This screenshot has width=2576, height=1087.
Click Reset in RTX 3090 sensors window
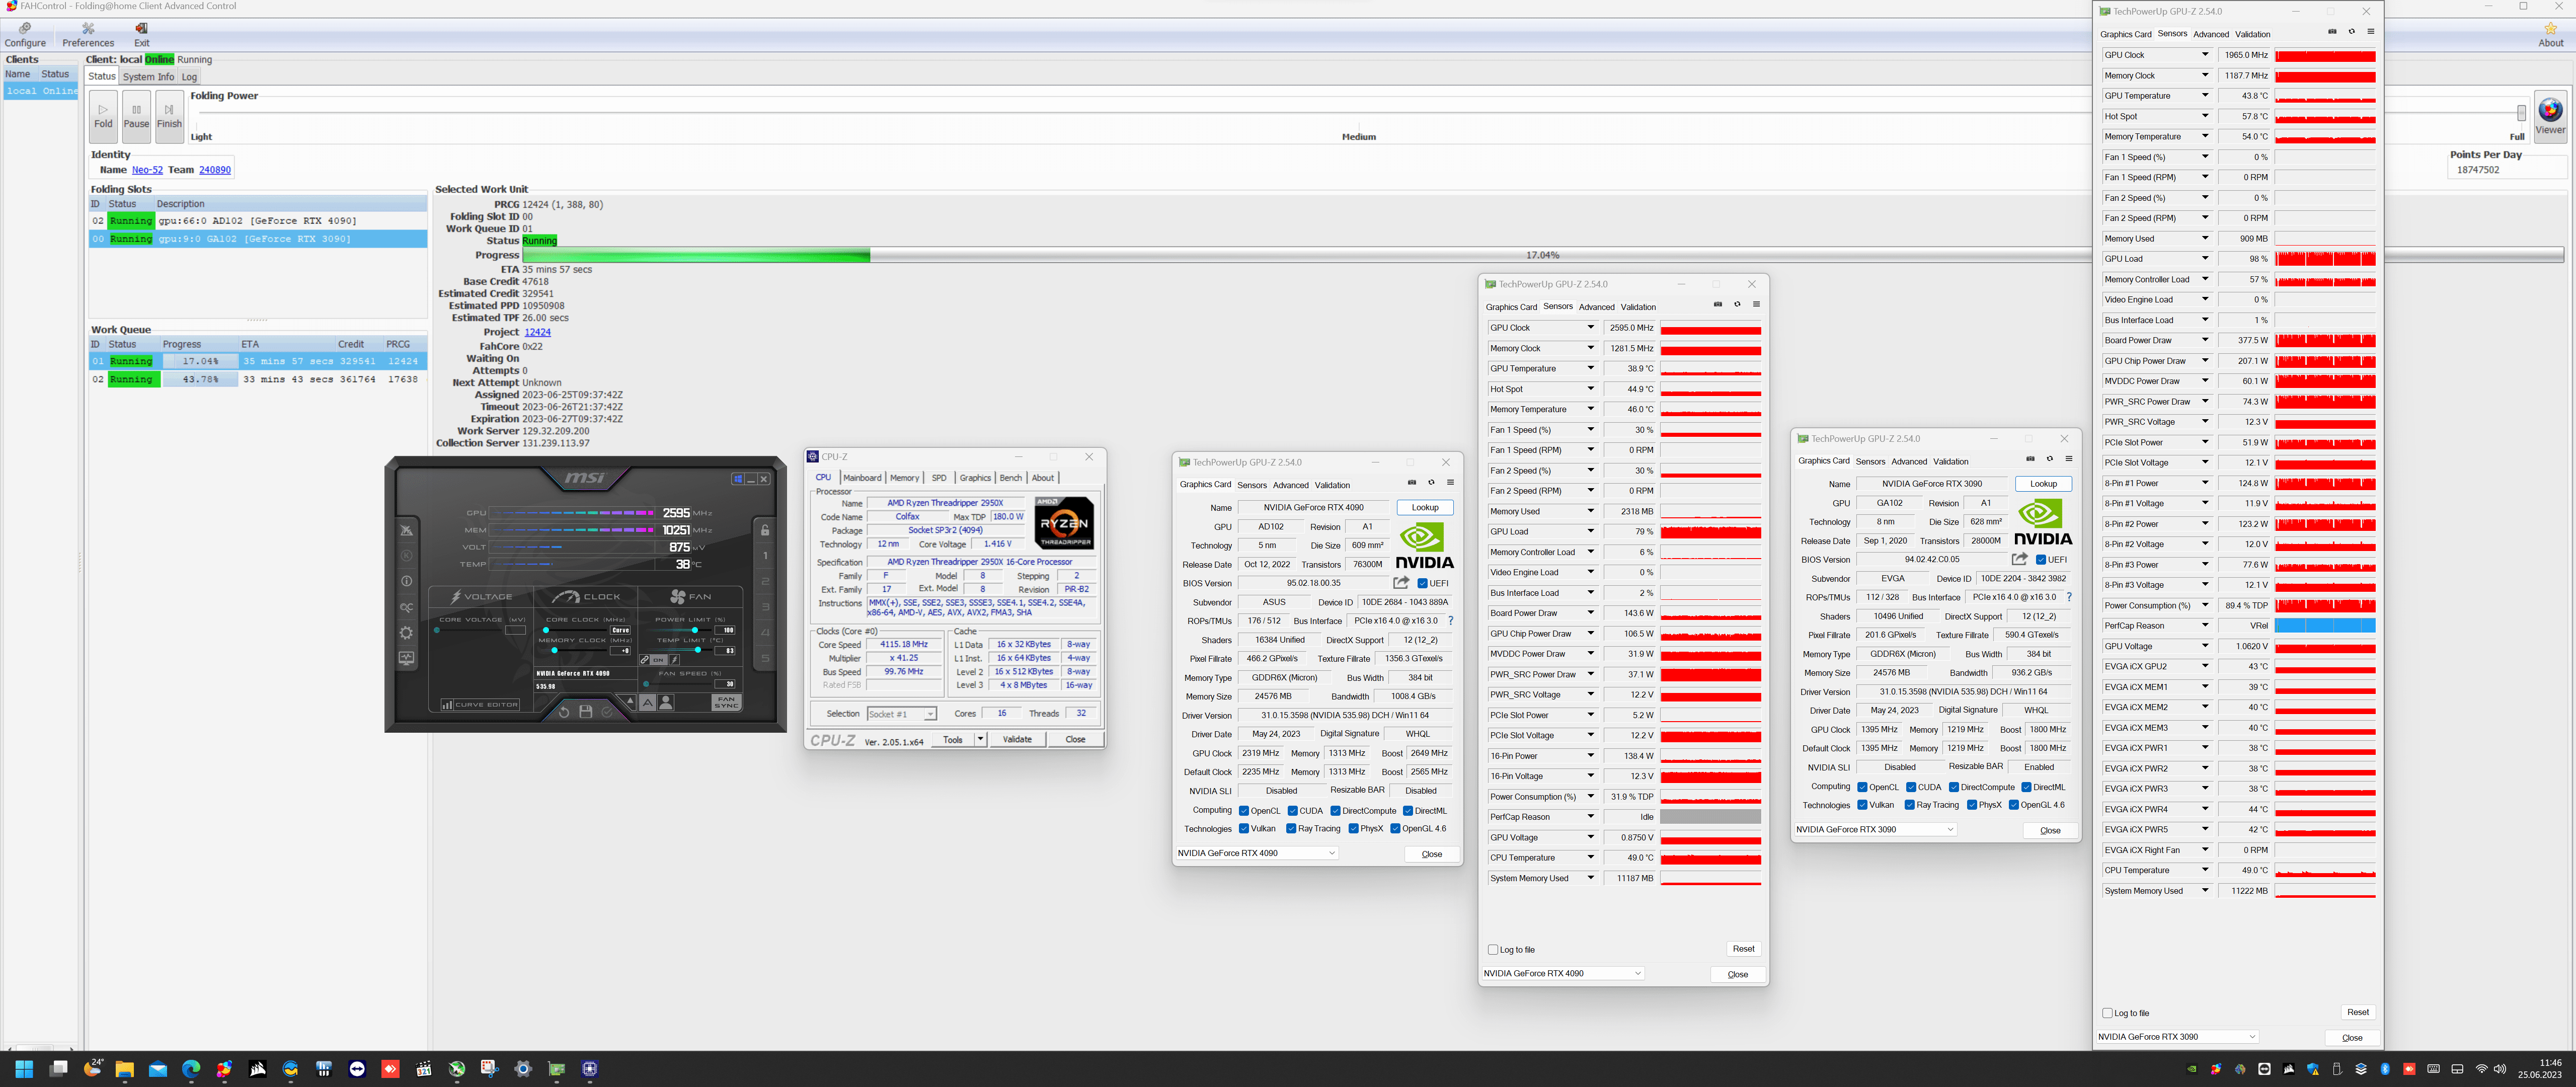pyautogui.click(x=2358, y=1012)
